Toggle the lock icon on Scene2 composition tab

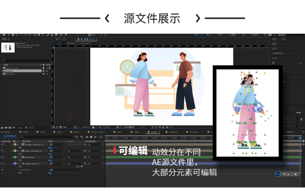click(81, 39)
